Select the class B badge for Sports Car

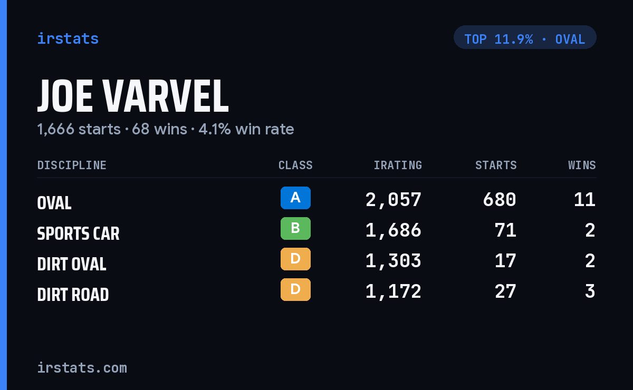click(295, 228)
